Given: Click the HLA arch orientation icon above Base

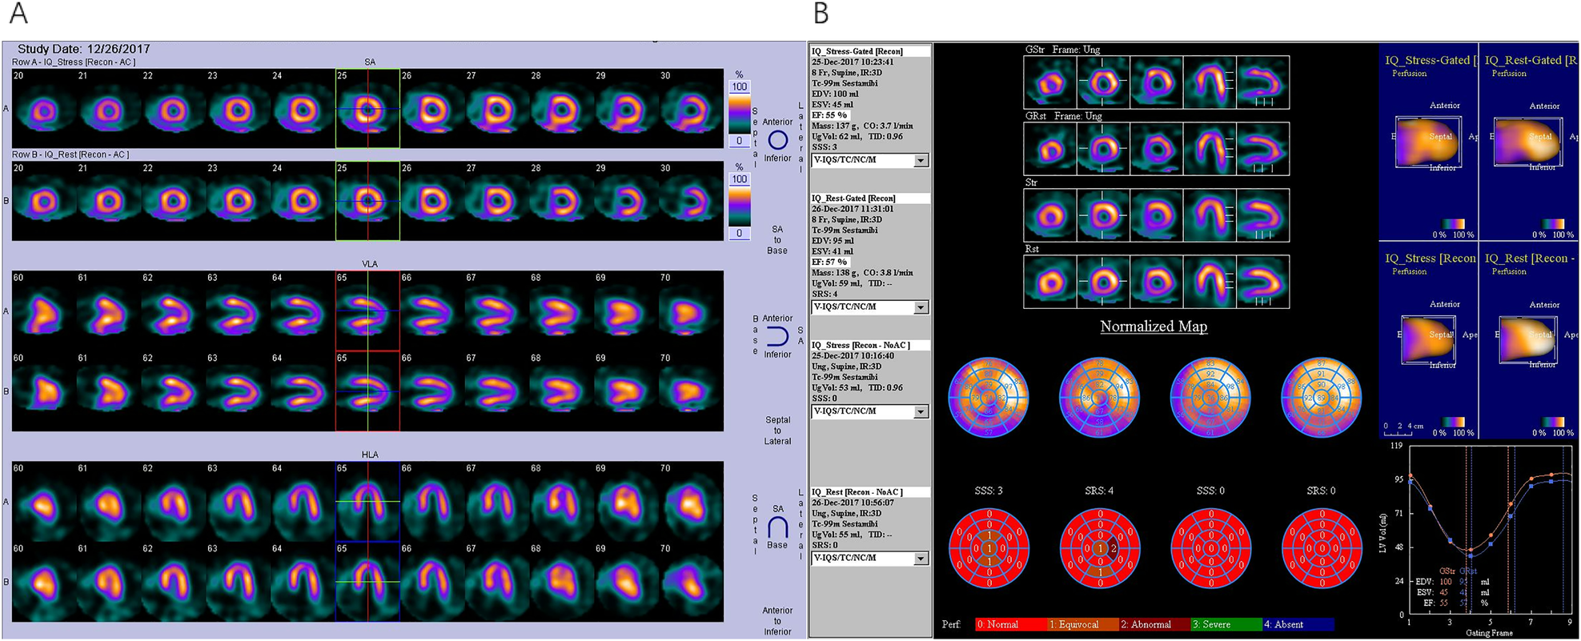Looking at the screenshot, I should (777, 527).
